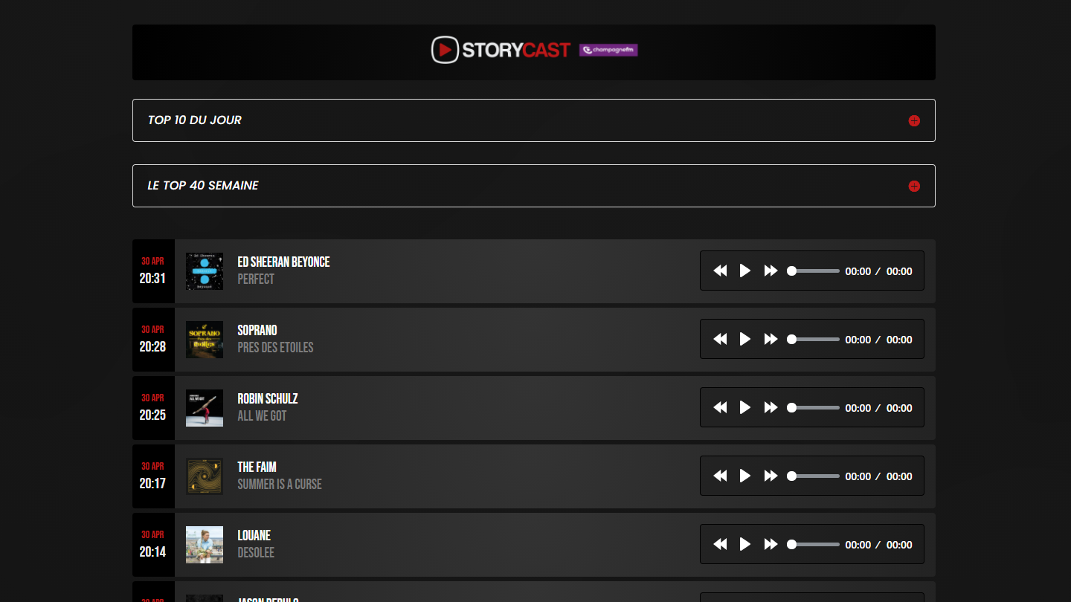Fast-forward the Ed Sheeran "Perfect" track

point(771,271)
